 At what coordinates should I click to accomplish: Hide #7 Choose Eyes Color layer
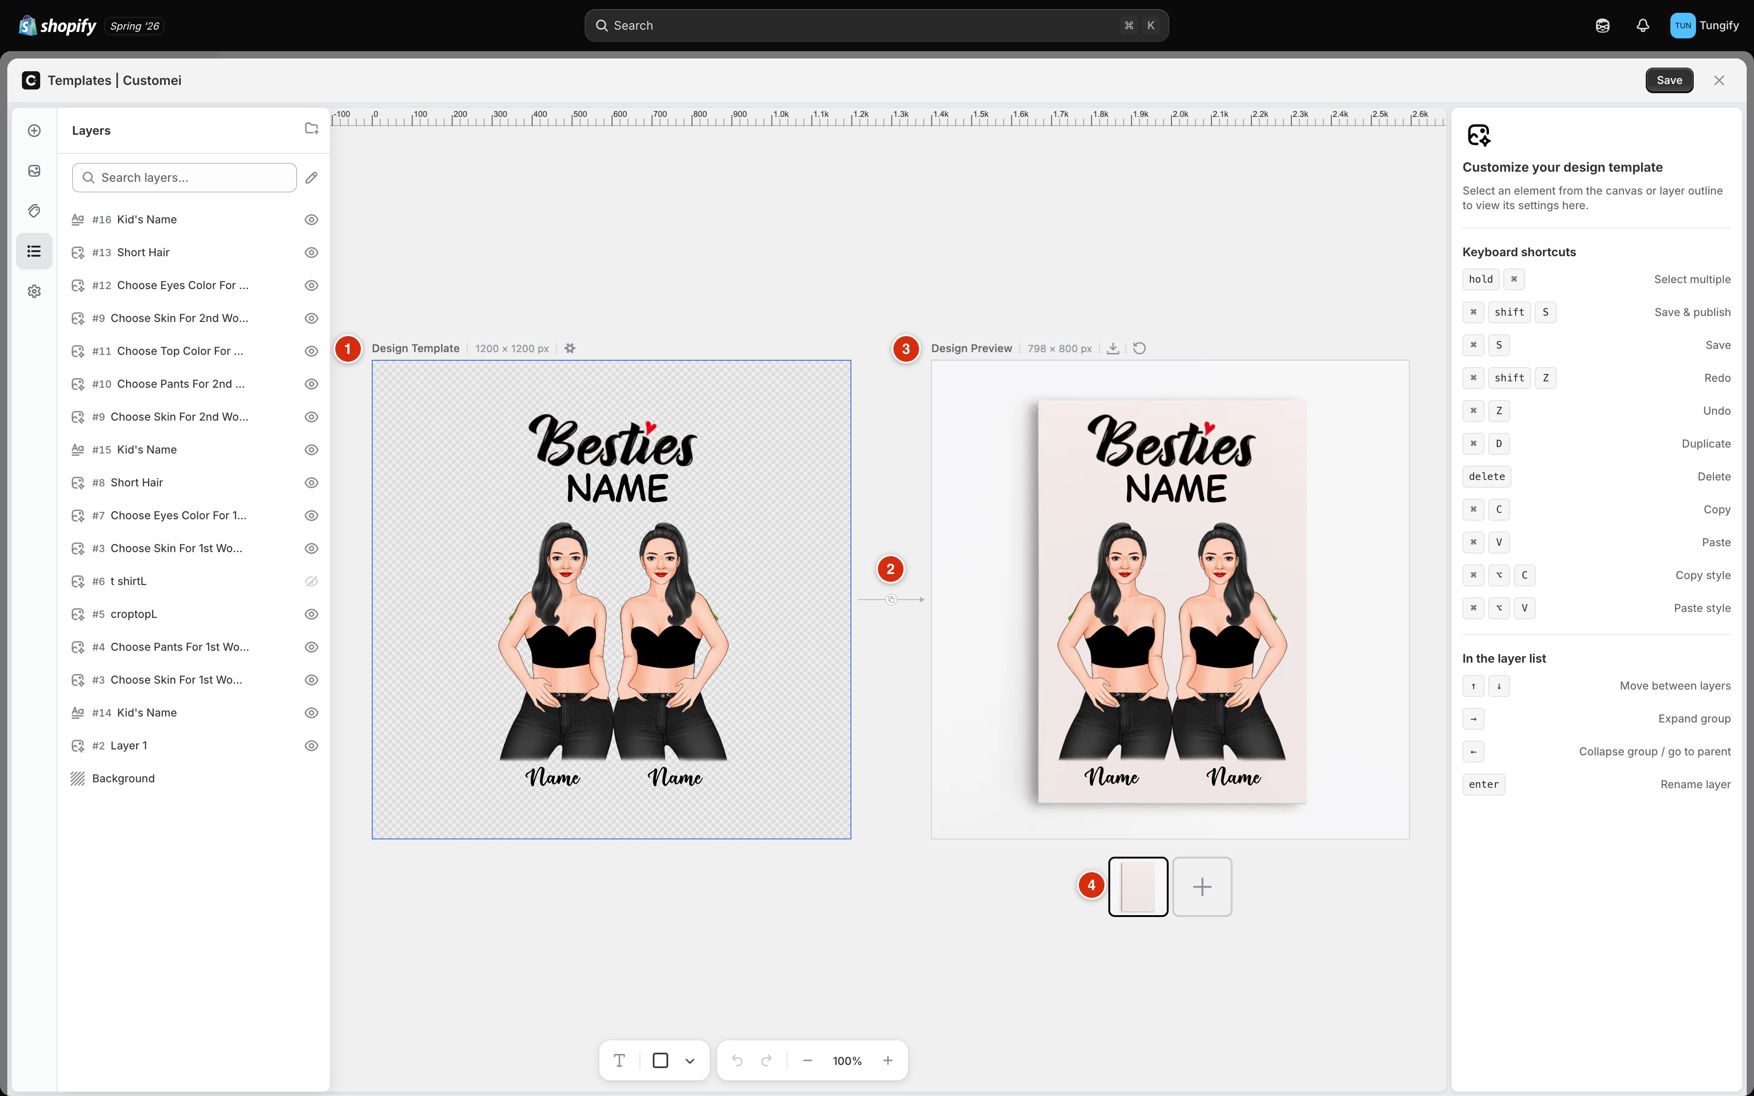[312, 516]
